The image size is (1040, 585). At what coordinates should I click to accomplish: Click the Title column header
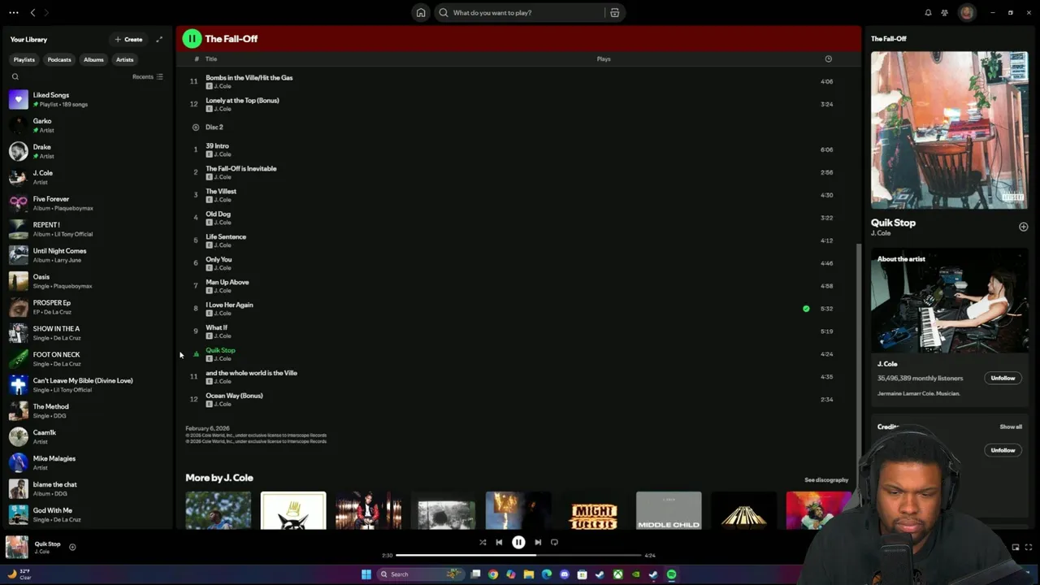click(x=211, y=59)
